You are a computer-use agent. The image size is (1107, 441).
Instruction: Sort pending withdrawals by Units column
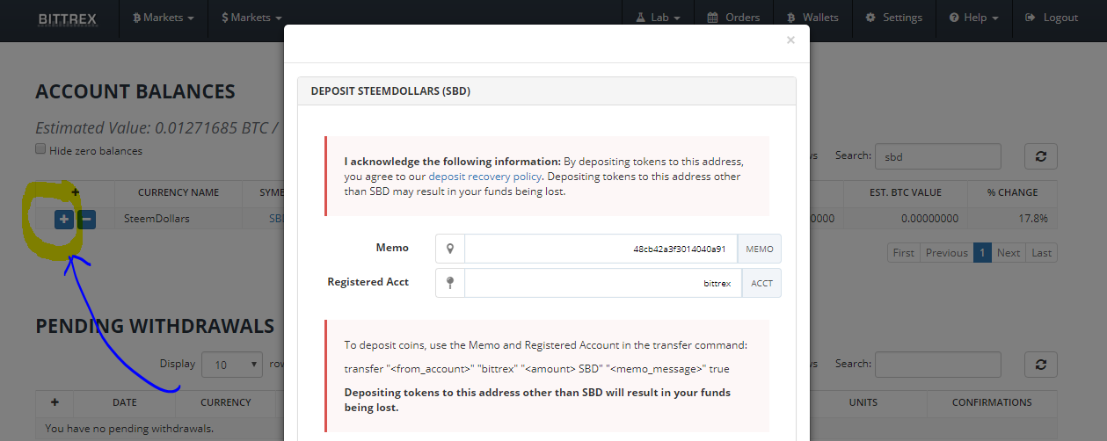(x=863, y=402)
